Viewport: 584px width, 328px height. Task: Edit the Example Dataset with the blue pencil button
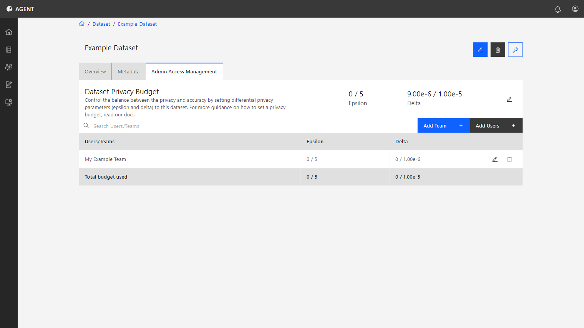(480, 50)
